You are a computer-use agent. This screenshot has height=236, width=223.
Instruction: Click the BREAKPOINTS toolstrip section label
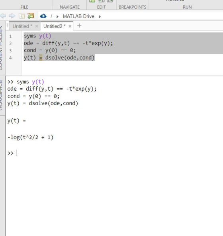pos(133,7)
